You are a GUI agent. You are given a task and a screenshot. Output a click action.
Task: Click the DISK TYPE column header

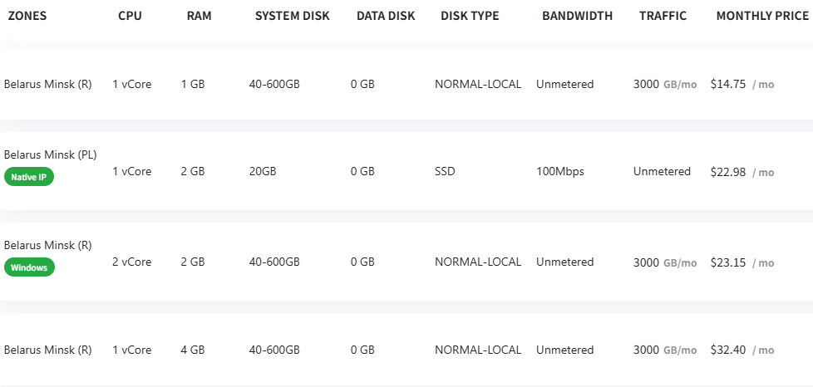pos(470,16)
